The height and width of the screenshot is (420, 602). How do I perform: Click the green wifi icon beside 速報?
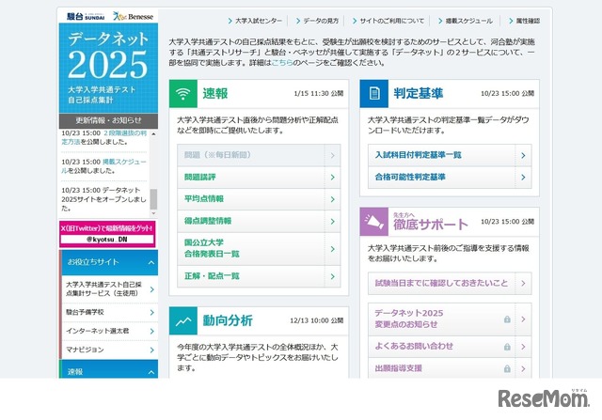coord(183,94)
